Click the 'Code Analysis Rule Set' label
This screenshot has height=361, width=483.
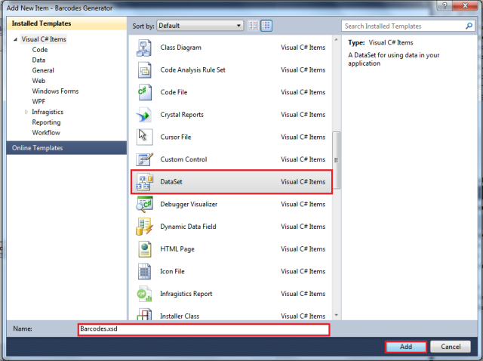click(193, 70)
